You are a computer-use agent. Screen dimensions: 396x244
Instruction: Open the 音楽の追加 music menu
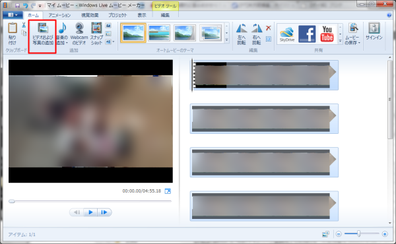(x=62, y=34)
